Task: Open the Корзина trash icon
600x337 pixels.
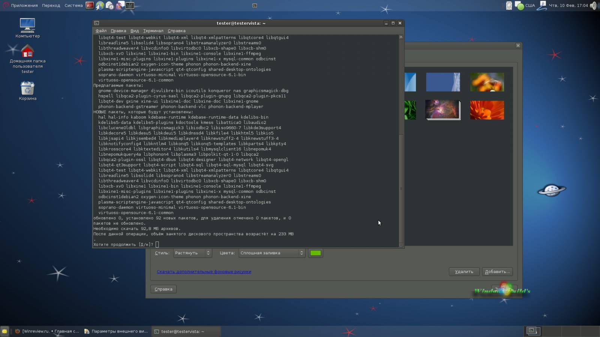Action: pyautogui.click(x=27, y=91)
